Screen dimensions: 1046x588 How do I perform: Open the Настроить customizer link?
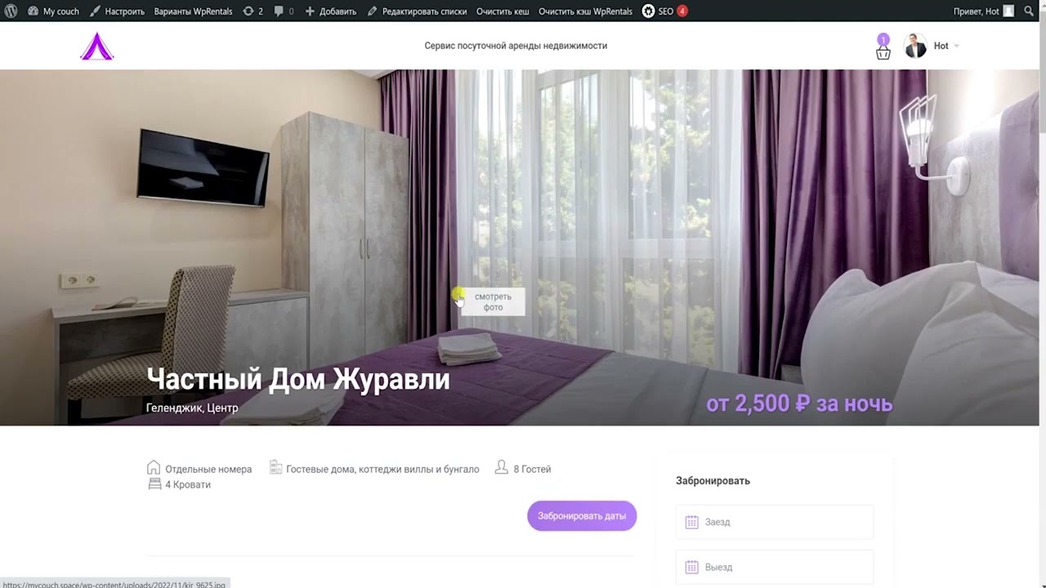(117, 11)
